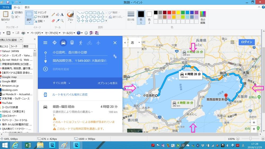Open Customize Quick Access Toolbar arrow
This screenshot has width=265, height=149.
coord(20,2)
